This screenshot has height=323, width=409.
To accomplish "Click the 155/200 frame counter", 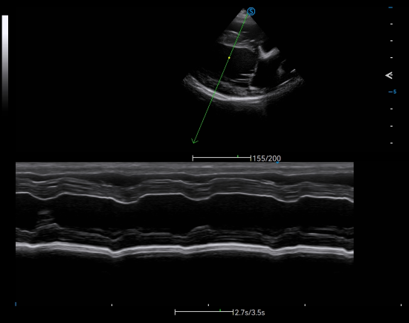I will 266,159.
